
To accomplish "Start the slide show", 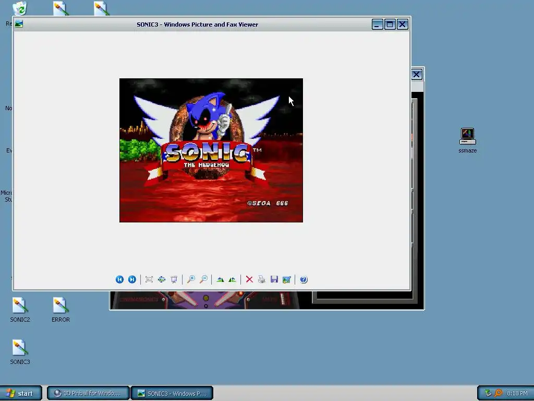I will (174, 280).
